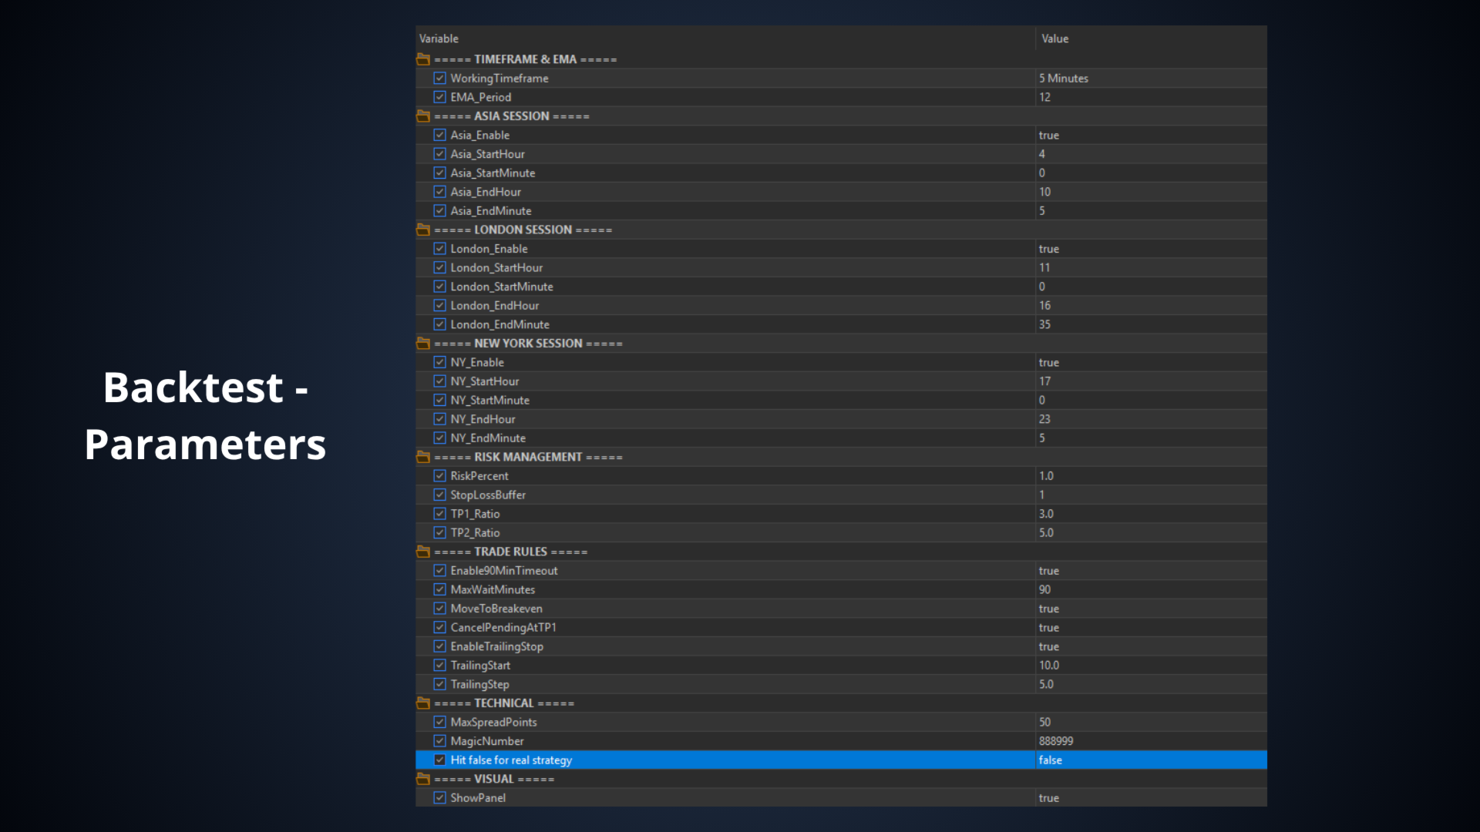
Task: Click the TIMEFRAME & EMA folder icon
Action: click(x=423, y=59)
